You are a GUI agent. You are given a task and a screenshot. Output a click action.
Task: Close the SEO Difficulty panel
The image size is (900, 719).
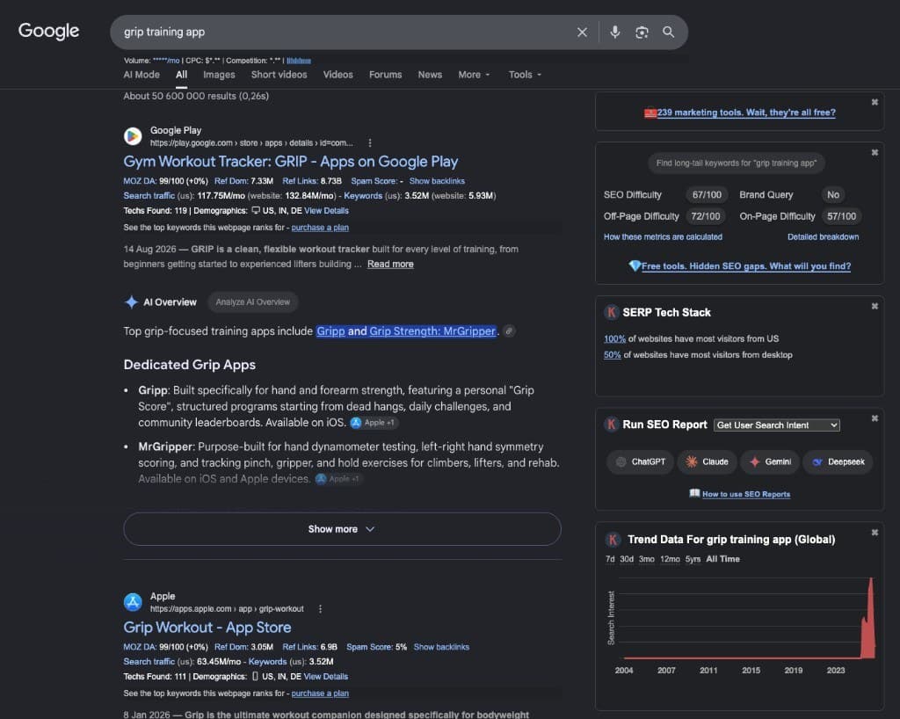click(875, 153)
